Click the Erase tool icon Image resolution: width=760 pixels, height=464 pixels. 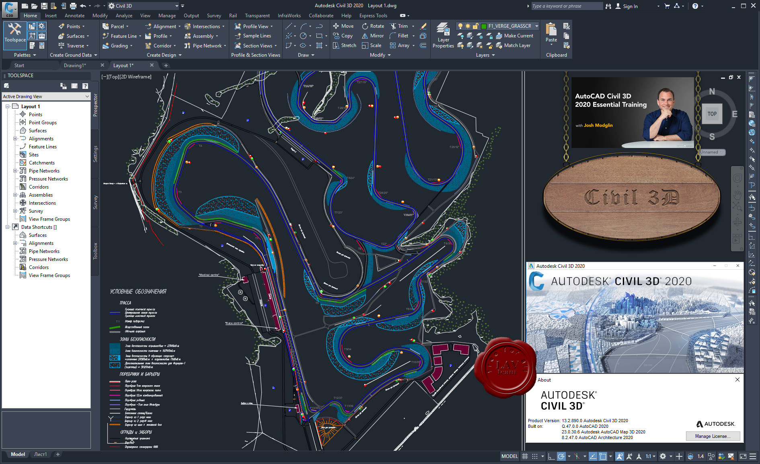(423, 26)
